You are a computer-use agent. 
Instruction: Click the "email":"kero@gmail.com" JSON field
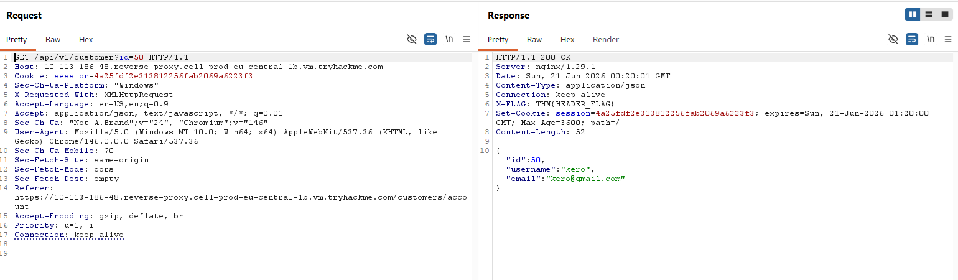pyautogui.click(x=565, y=179)
